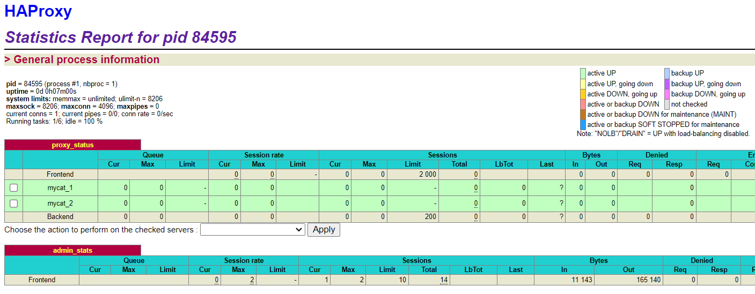Click the proxy_status Sessions column header
This screenshot has height=294, width=755.
click(x=442, y=155)
